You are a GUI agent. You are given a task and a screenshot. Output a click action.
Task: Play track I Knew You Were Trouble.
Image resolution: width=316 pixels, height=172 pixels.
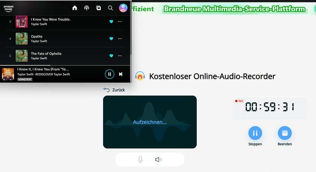[x=51, y=19]
